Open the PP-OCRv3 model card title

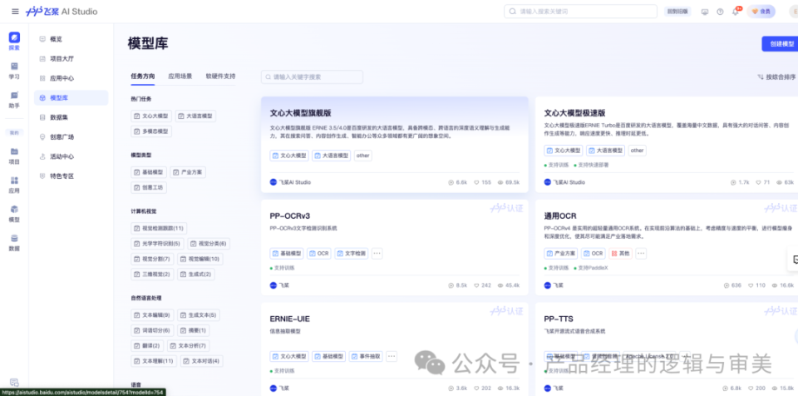[289, 216]
